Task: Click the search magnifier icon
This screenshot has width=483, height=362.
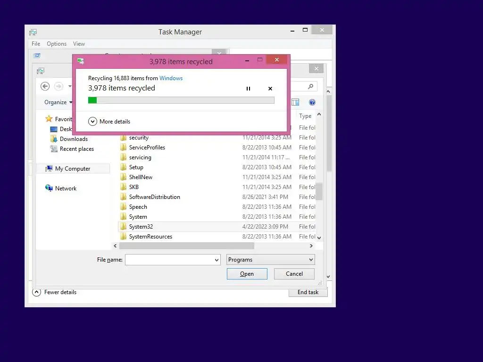Action: coord(311,87)
